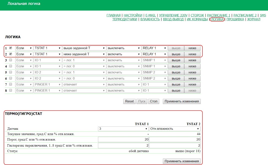Screen dimensions: 268x165
Task: Enable the rule 3 checkbox
Action: click(10, 60)
